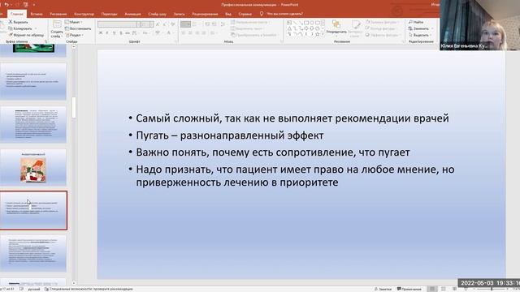Open the Review (Рецензирование) tab
This screenshot has width=520, height=292.
point(205,14)
